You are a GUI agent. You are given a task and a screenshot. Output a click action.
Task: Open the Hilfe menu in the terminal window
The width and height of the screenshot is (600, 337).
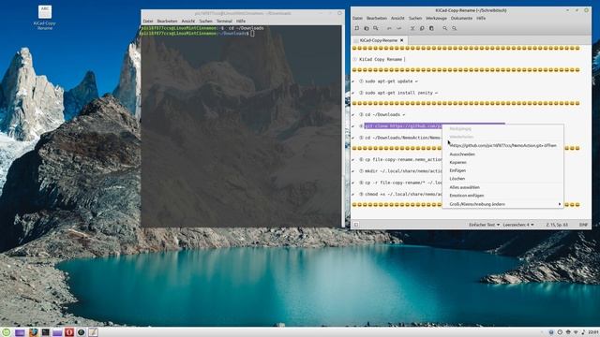click(x=241, y=21)
